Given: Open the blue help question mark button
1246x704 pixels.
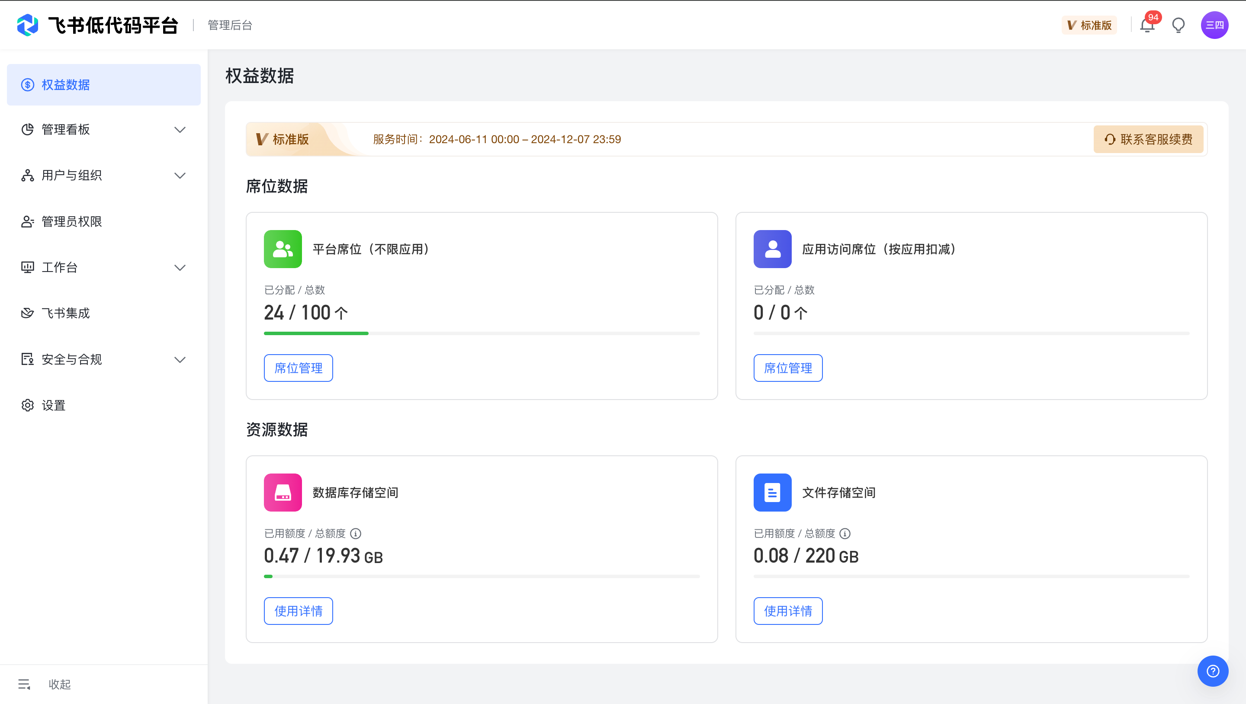Looking at the screenshot, I should 1213,671.
